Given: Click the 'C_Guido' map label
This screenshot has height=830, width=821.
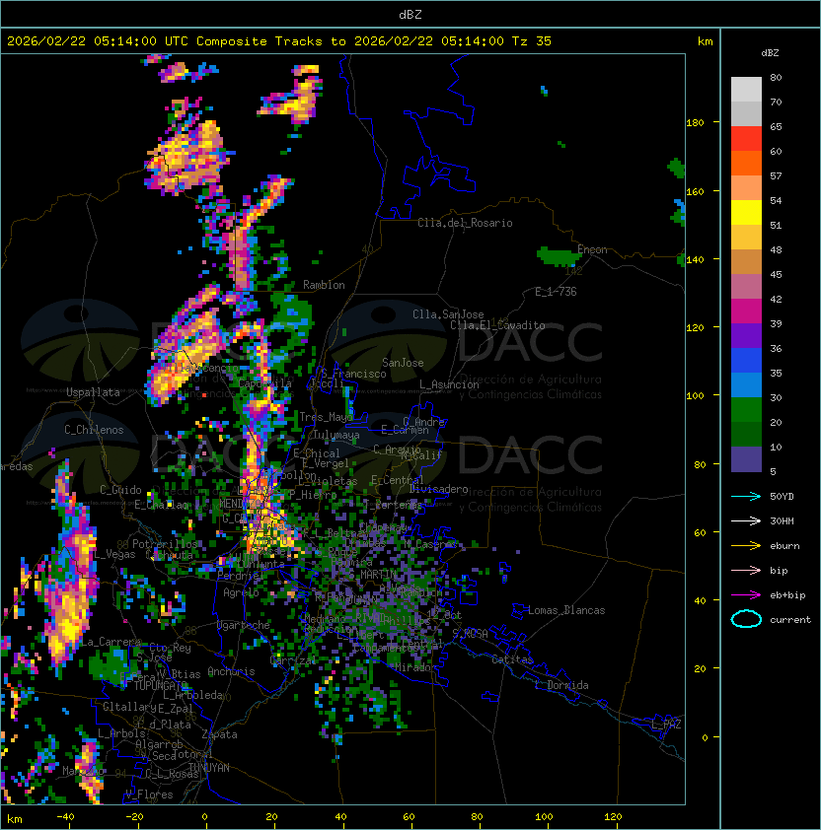Looking at the screenshot, I should tap(120, 490).
